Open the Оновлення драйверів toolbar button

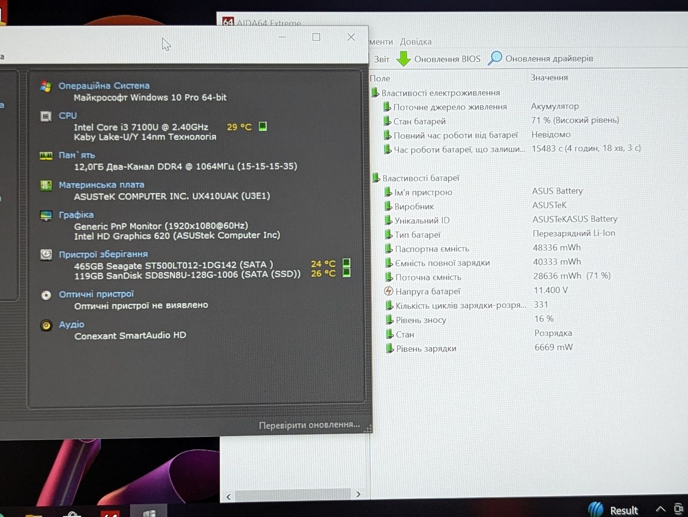541,59
